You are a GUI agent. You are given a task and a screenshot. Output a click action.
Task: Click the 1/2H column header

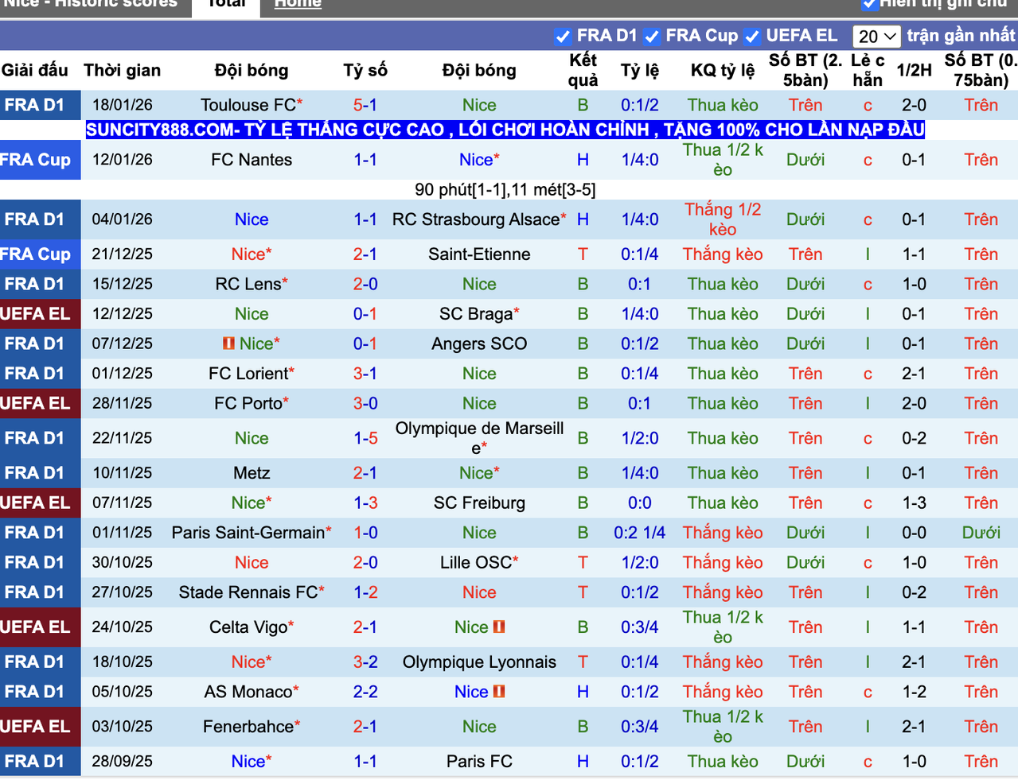[914, 70]
